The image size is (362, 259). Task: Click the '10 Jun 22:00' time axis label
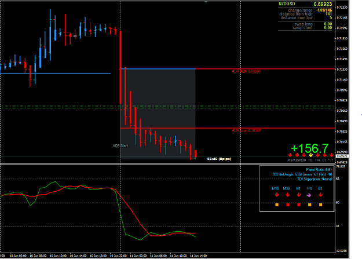tap(118, 256)
